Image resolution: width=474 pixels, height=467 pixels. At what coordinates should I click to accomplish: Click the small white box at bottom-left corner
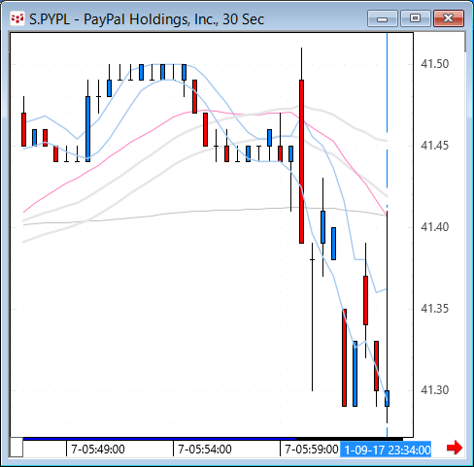(17, 448)
